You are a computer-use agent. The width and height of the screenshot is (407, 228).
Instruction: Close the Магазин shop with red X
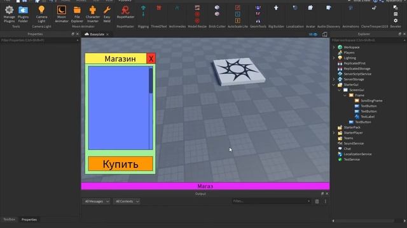[151, 58]
